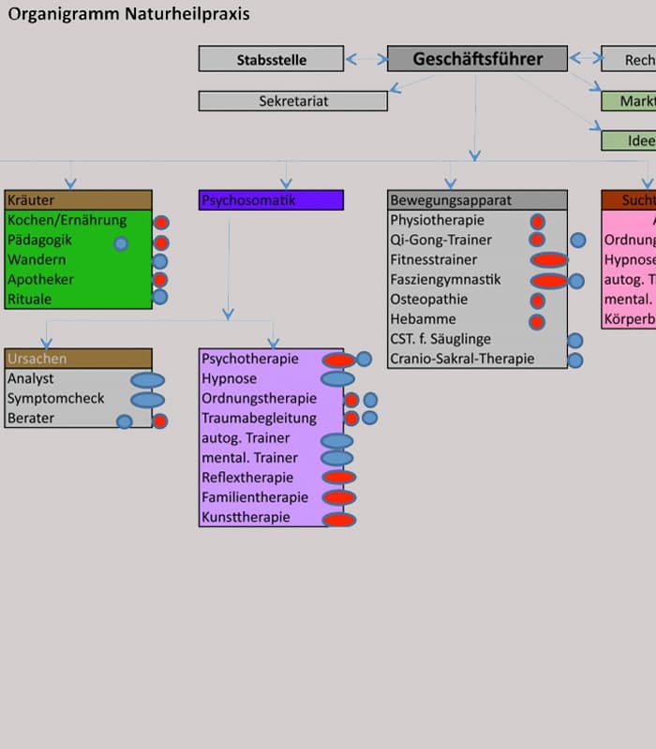The image size is (656, 749).
Task: Select the red oval next to Fitnesstrainer
Action: click(549, 260)
